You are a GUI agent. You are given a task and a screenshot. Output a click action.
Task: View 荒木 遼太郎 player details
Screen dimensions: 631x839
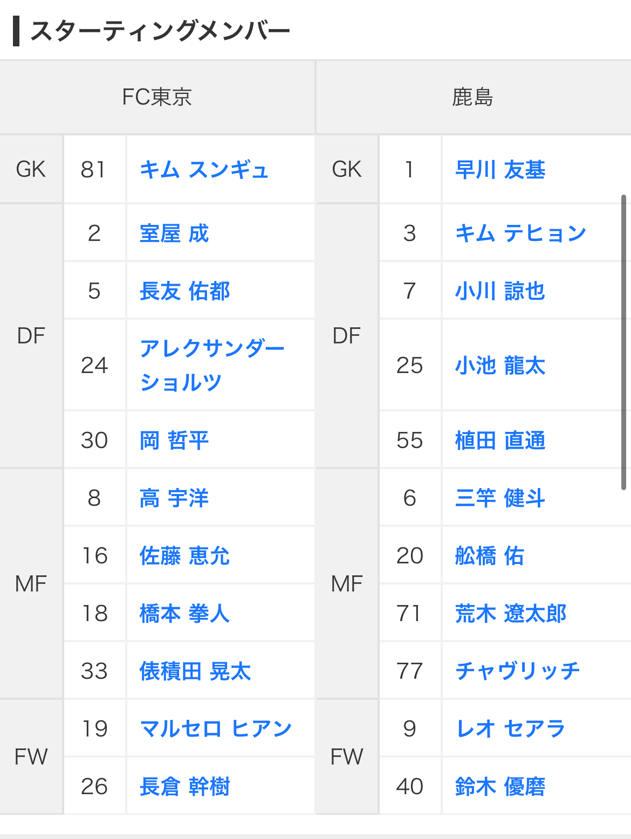click(x=511, y=614)
